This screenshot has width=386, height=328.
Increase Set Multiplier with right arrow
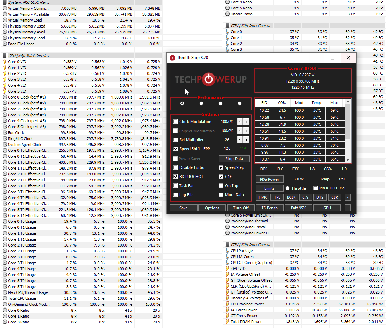246,140
